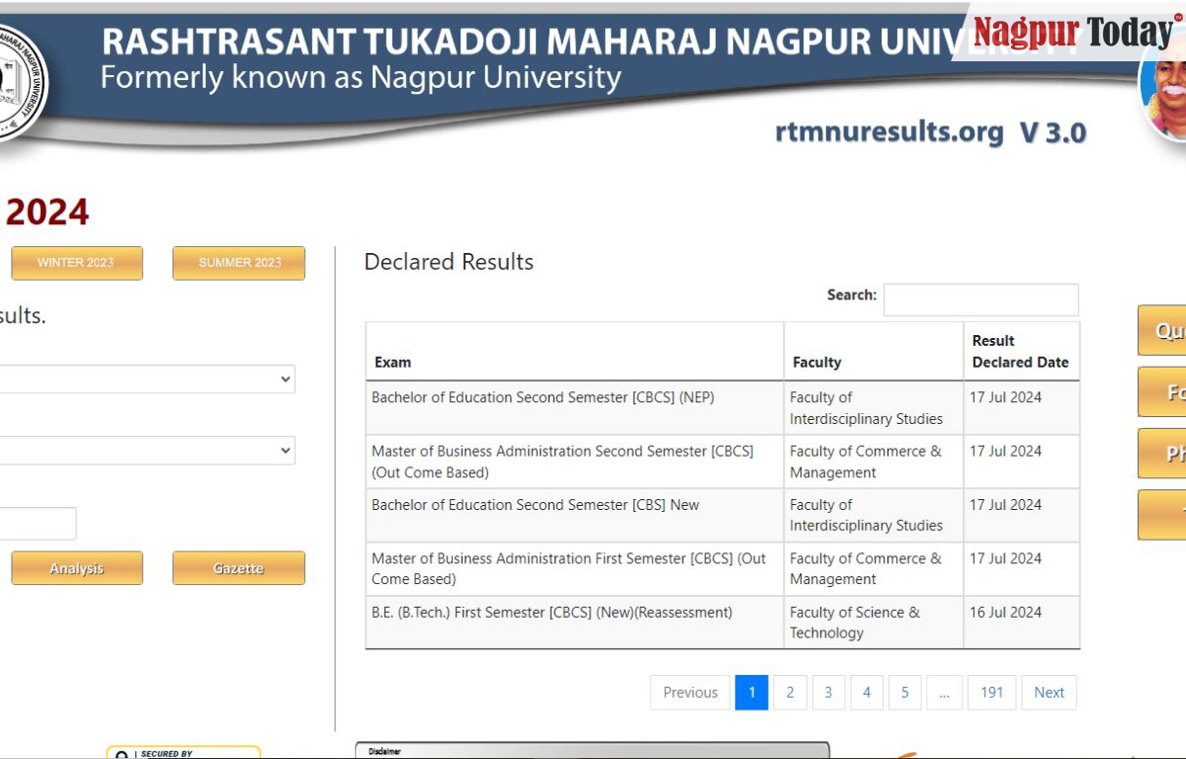Click inside the Search field
1186x759 pixels.
click(979, 299)
